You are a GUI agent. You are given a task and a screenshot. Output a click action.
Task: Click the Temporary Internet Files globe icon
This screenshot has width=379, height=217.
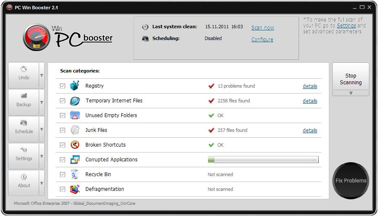[x=75, y=101]
